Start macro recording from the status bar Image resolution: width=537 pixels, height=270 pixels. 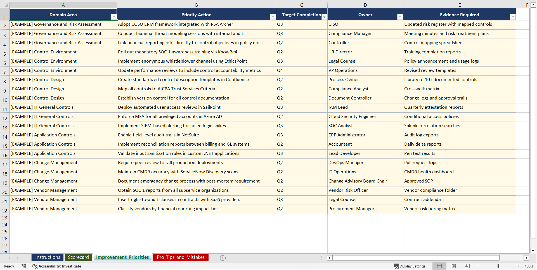point(24,266)
